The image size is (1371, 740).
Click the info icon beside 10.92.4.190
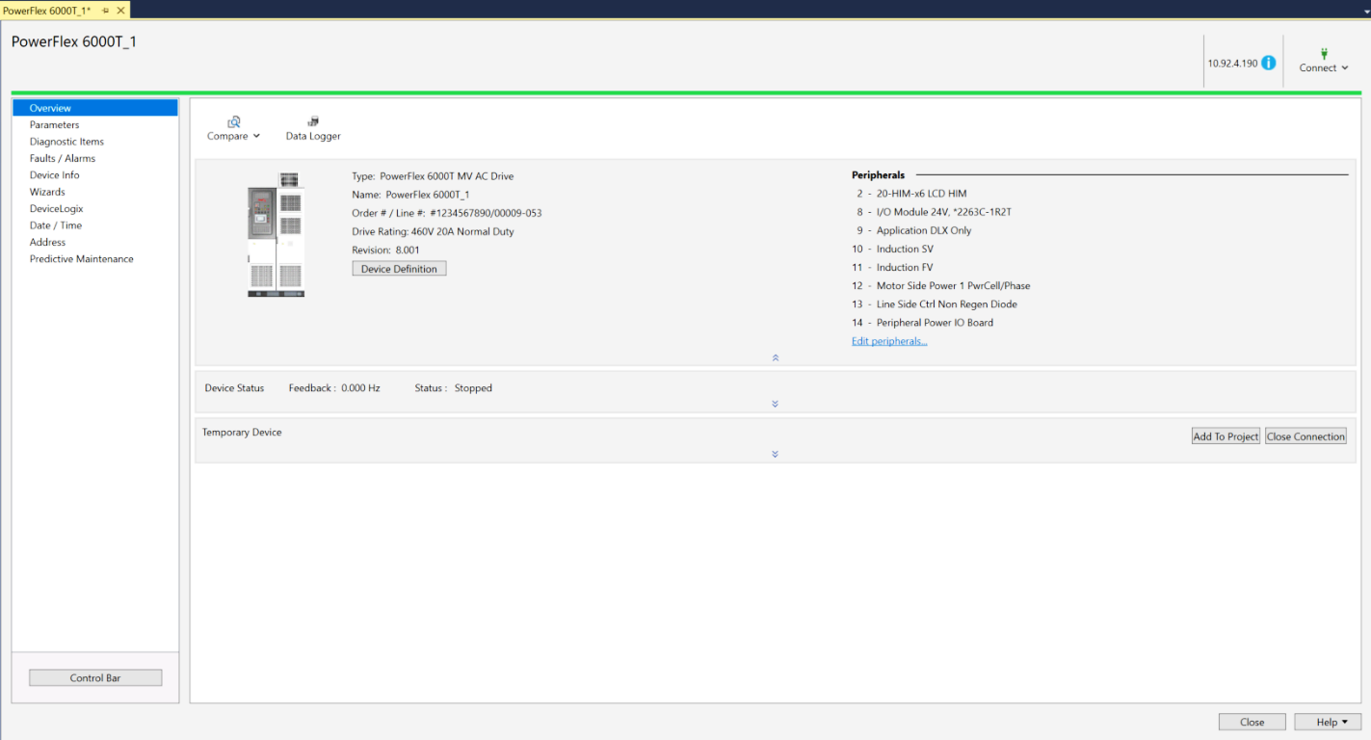(x=1269, y=61)
